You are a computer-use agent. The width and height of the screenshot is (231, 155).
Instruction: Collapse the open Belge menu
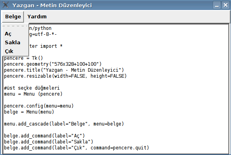pos(13,17)
